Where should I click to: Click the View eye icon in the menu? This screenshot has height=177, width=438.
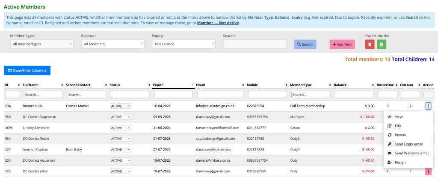pos(390,117)
